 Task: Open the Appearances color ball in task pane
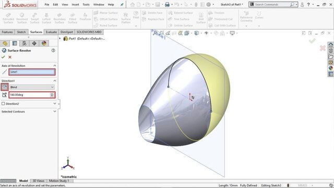click(330, 68)
